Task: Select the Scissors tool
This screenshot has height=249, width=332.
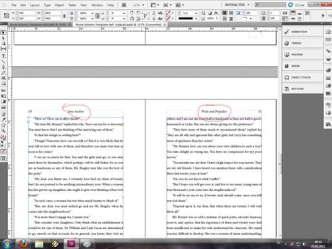Action: point(3,91)
